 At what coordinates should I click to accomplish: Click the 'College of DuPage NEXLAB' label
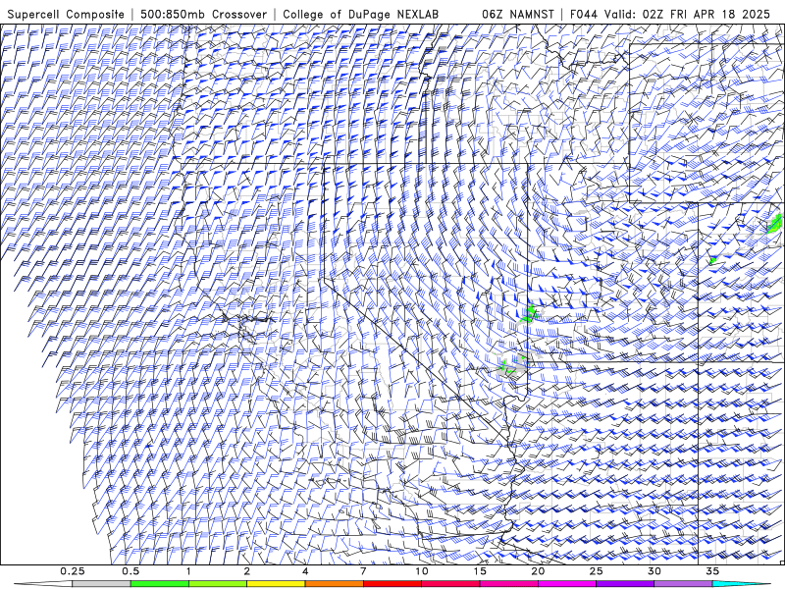click(360, 15)
